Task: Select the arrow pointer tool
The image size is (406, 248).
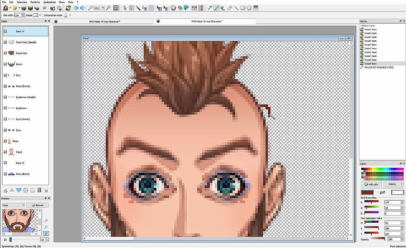Action: (x=125, y=8)
